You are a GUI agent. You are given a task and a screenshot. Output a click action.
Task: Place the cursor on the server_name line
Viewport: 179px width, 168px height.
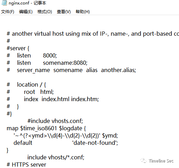point(71,70)
